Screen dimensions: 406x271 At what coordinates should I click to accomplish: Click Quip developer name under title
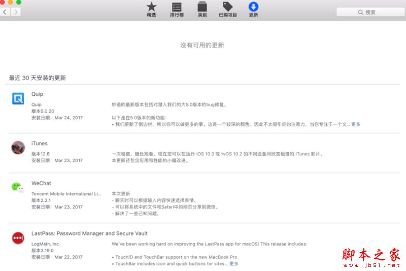[x=36, y=105]
